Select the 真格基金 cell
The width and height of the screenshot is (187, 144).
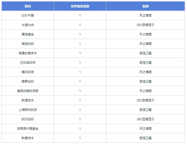[x=28, y=34]
